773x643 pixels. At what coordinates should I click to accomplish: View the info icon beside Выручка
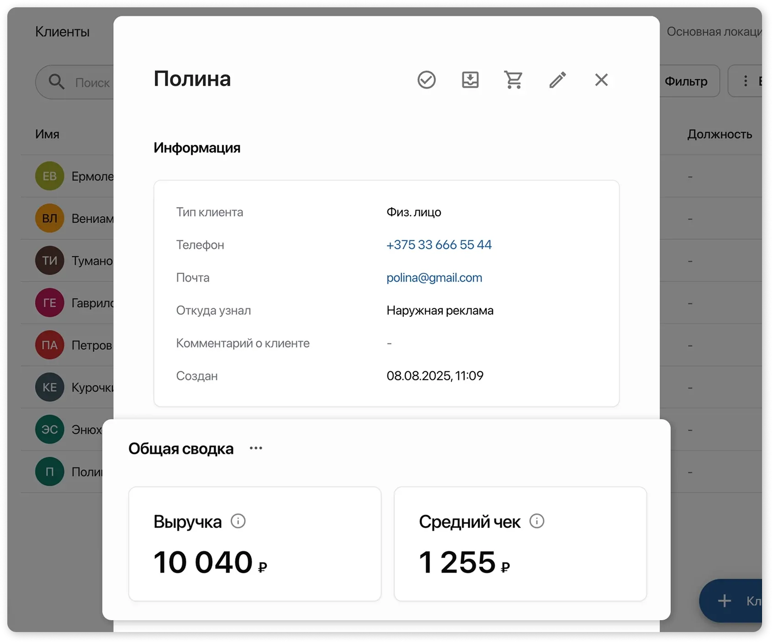pyautogui.click(x=238, y=521)
